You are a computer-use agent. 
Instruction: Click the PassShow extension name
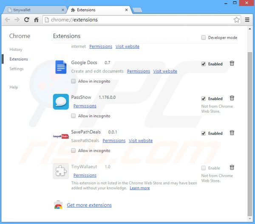[81, 97]
